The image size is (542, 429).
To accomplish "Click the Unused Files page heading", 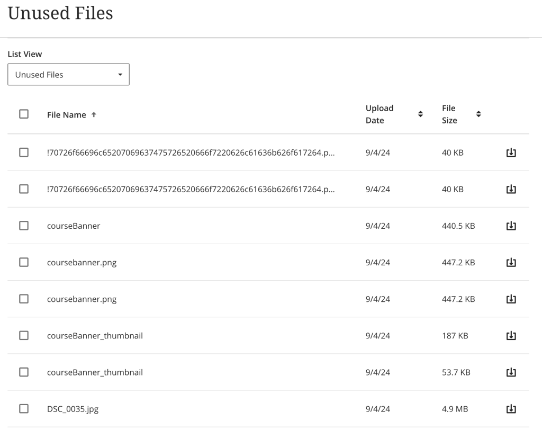I will [x=60, y=13].
